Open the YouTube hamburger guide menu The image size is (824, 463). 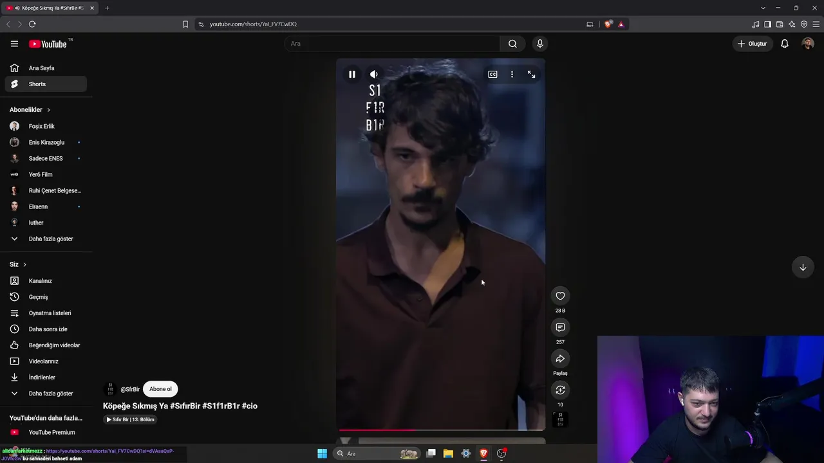tap(14, 44)
